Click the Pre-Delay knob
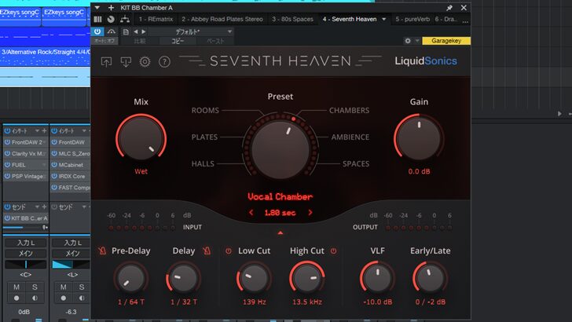This screenshot has height=322, width=572. (130, 278)
